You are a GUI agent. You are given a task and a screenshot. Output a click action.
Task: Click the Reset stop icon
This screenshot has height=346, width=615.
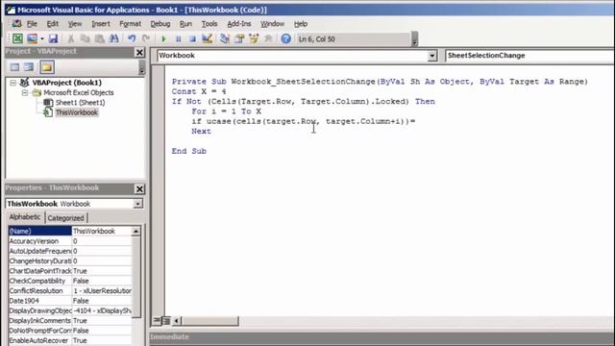pyautogui.click(x=192, y=38)
